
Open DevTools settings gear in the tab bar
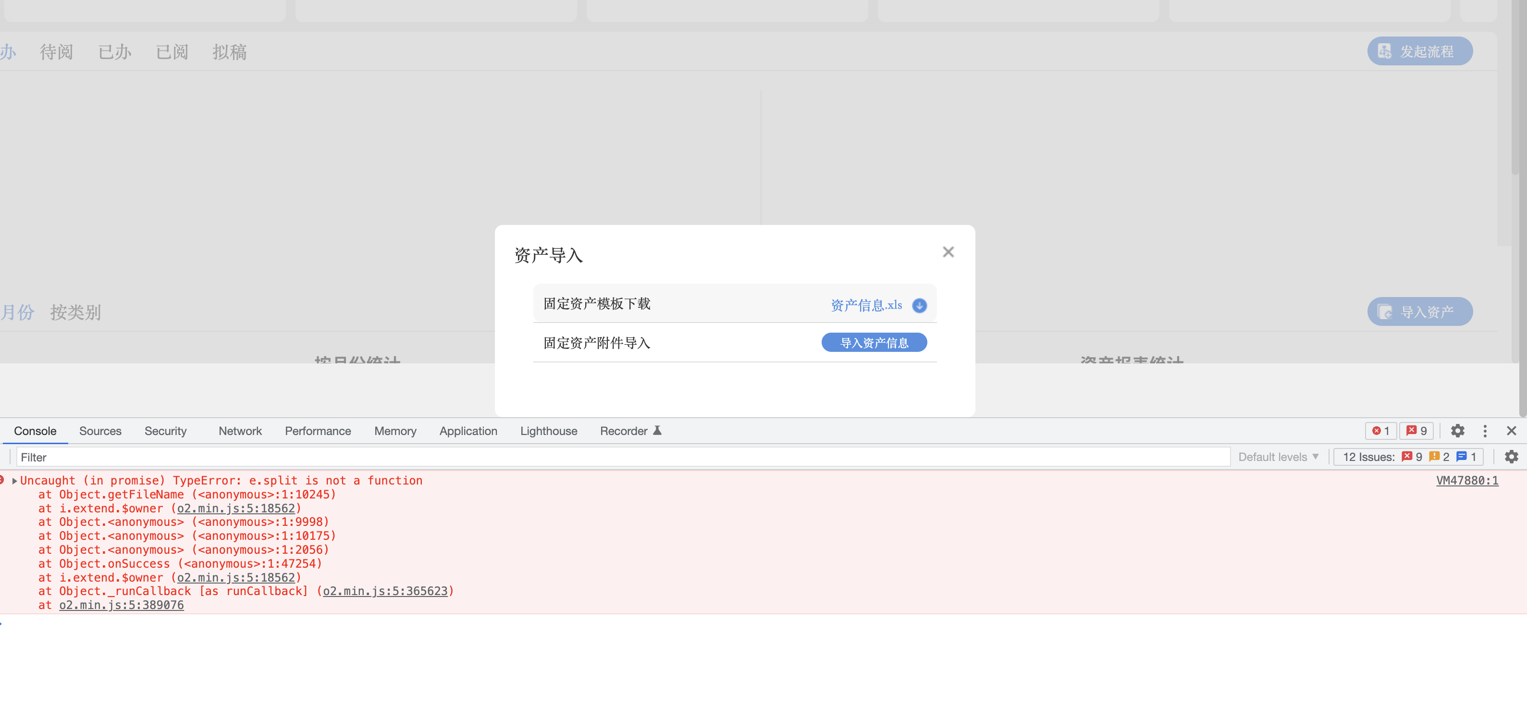[1457, 431]
